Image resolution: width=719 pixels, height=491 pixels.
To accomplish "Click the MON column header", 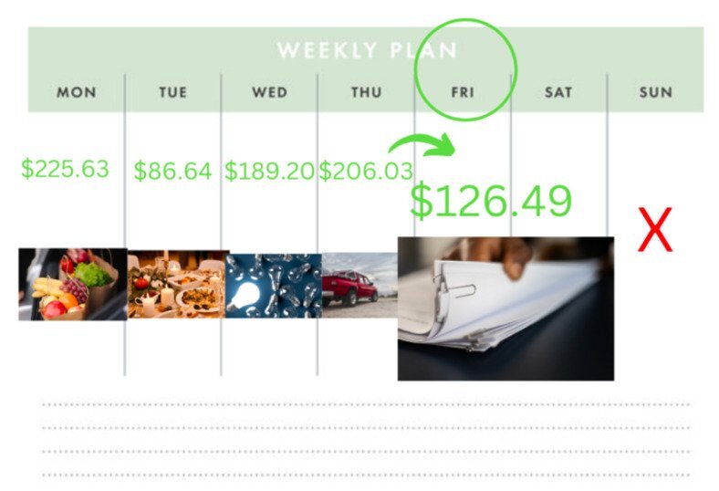I will click(x=77, y=92).
